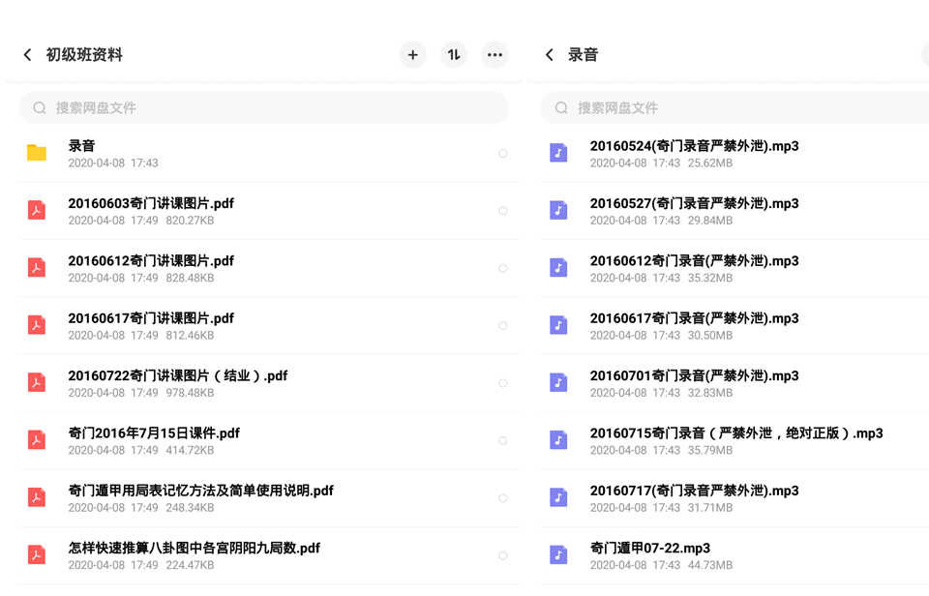Click PDF icon of 20160612奇门讲课图片.pdf

(x=37, y=268)
